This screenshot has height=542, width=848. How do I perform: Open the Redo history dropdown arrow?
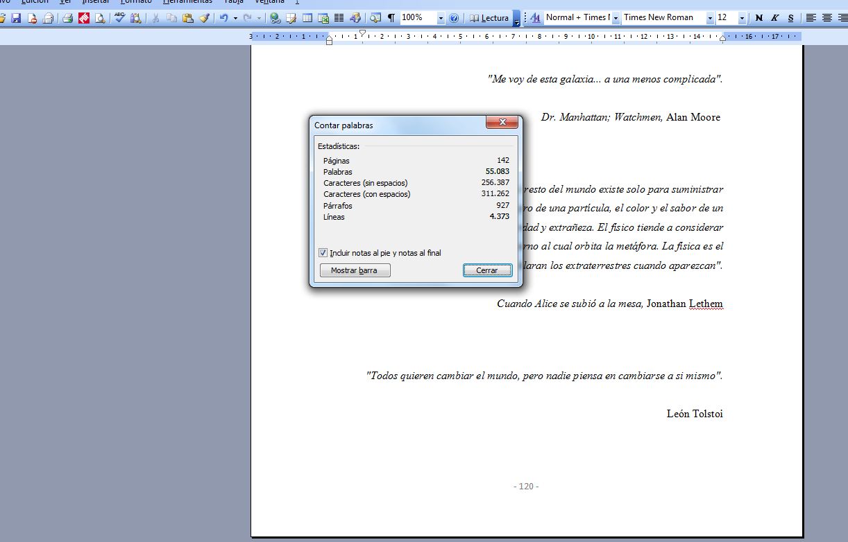[260, 18]
